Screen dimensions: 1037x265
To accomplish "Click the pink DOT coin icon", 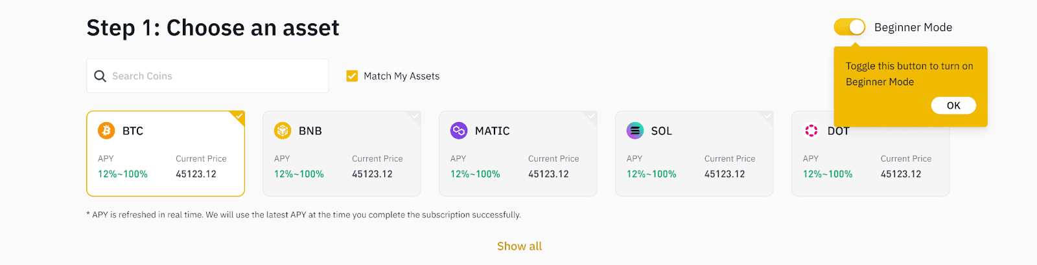I will [x=811, y=131].
